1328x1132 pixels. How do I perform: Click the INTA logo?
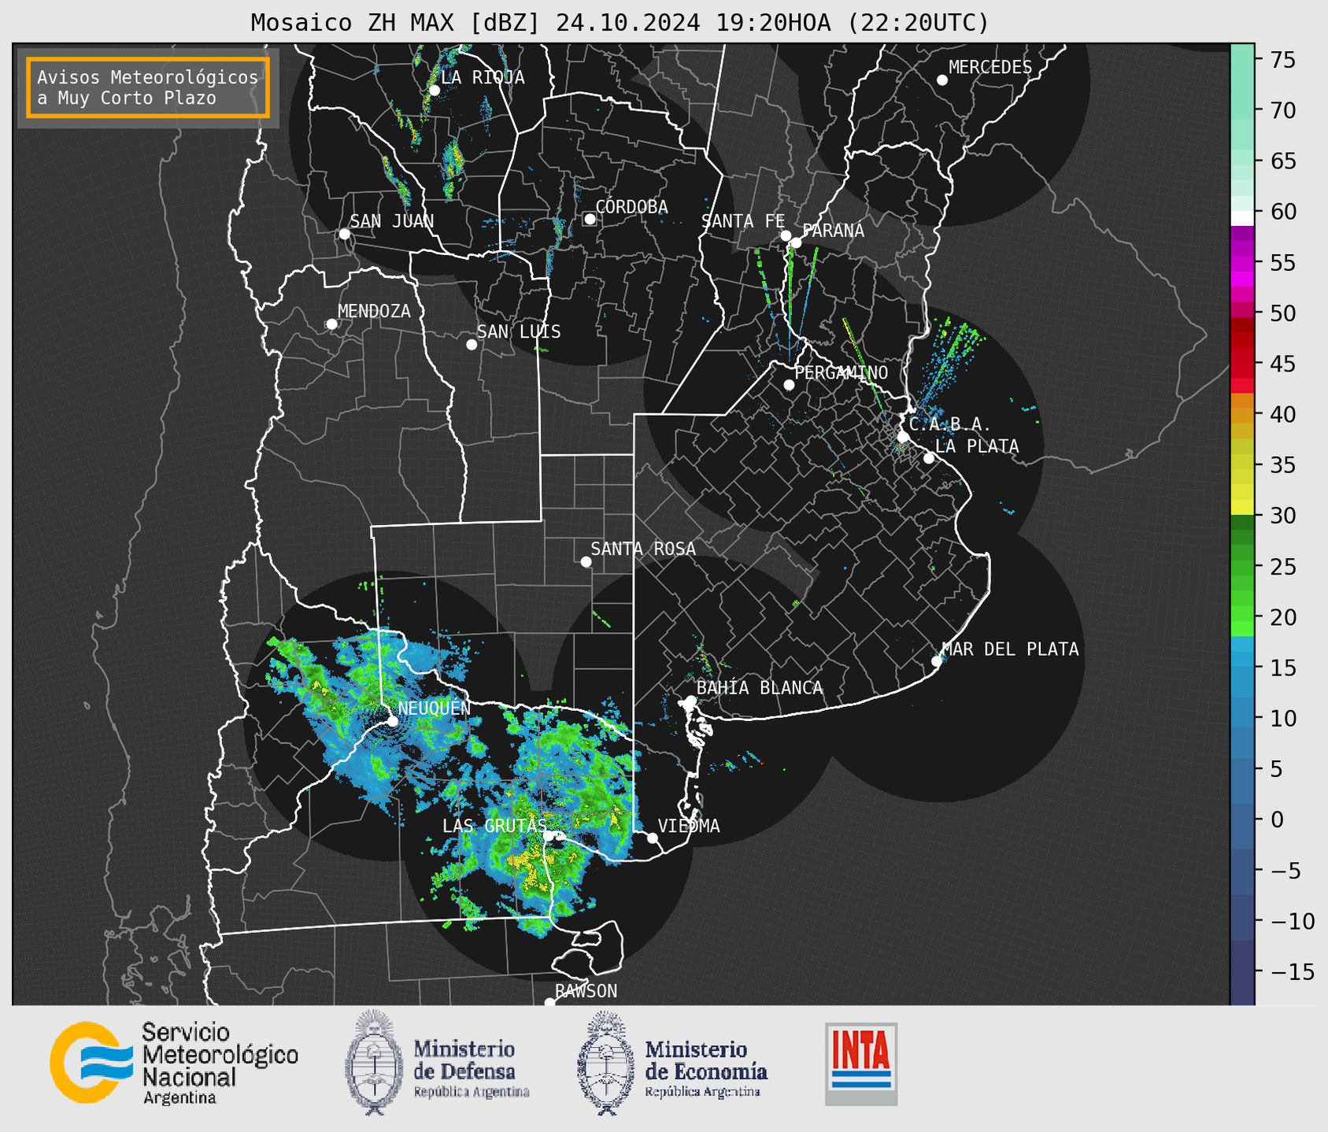click(861, 1064)
